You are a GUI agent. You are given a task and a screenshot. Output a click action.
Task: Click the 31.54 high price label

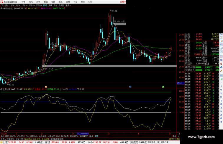pyautogui.click(x=115, y=11)
